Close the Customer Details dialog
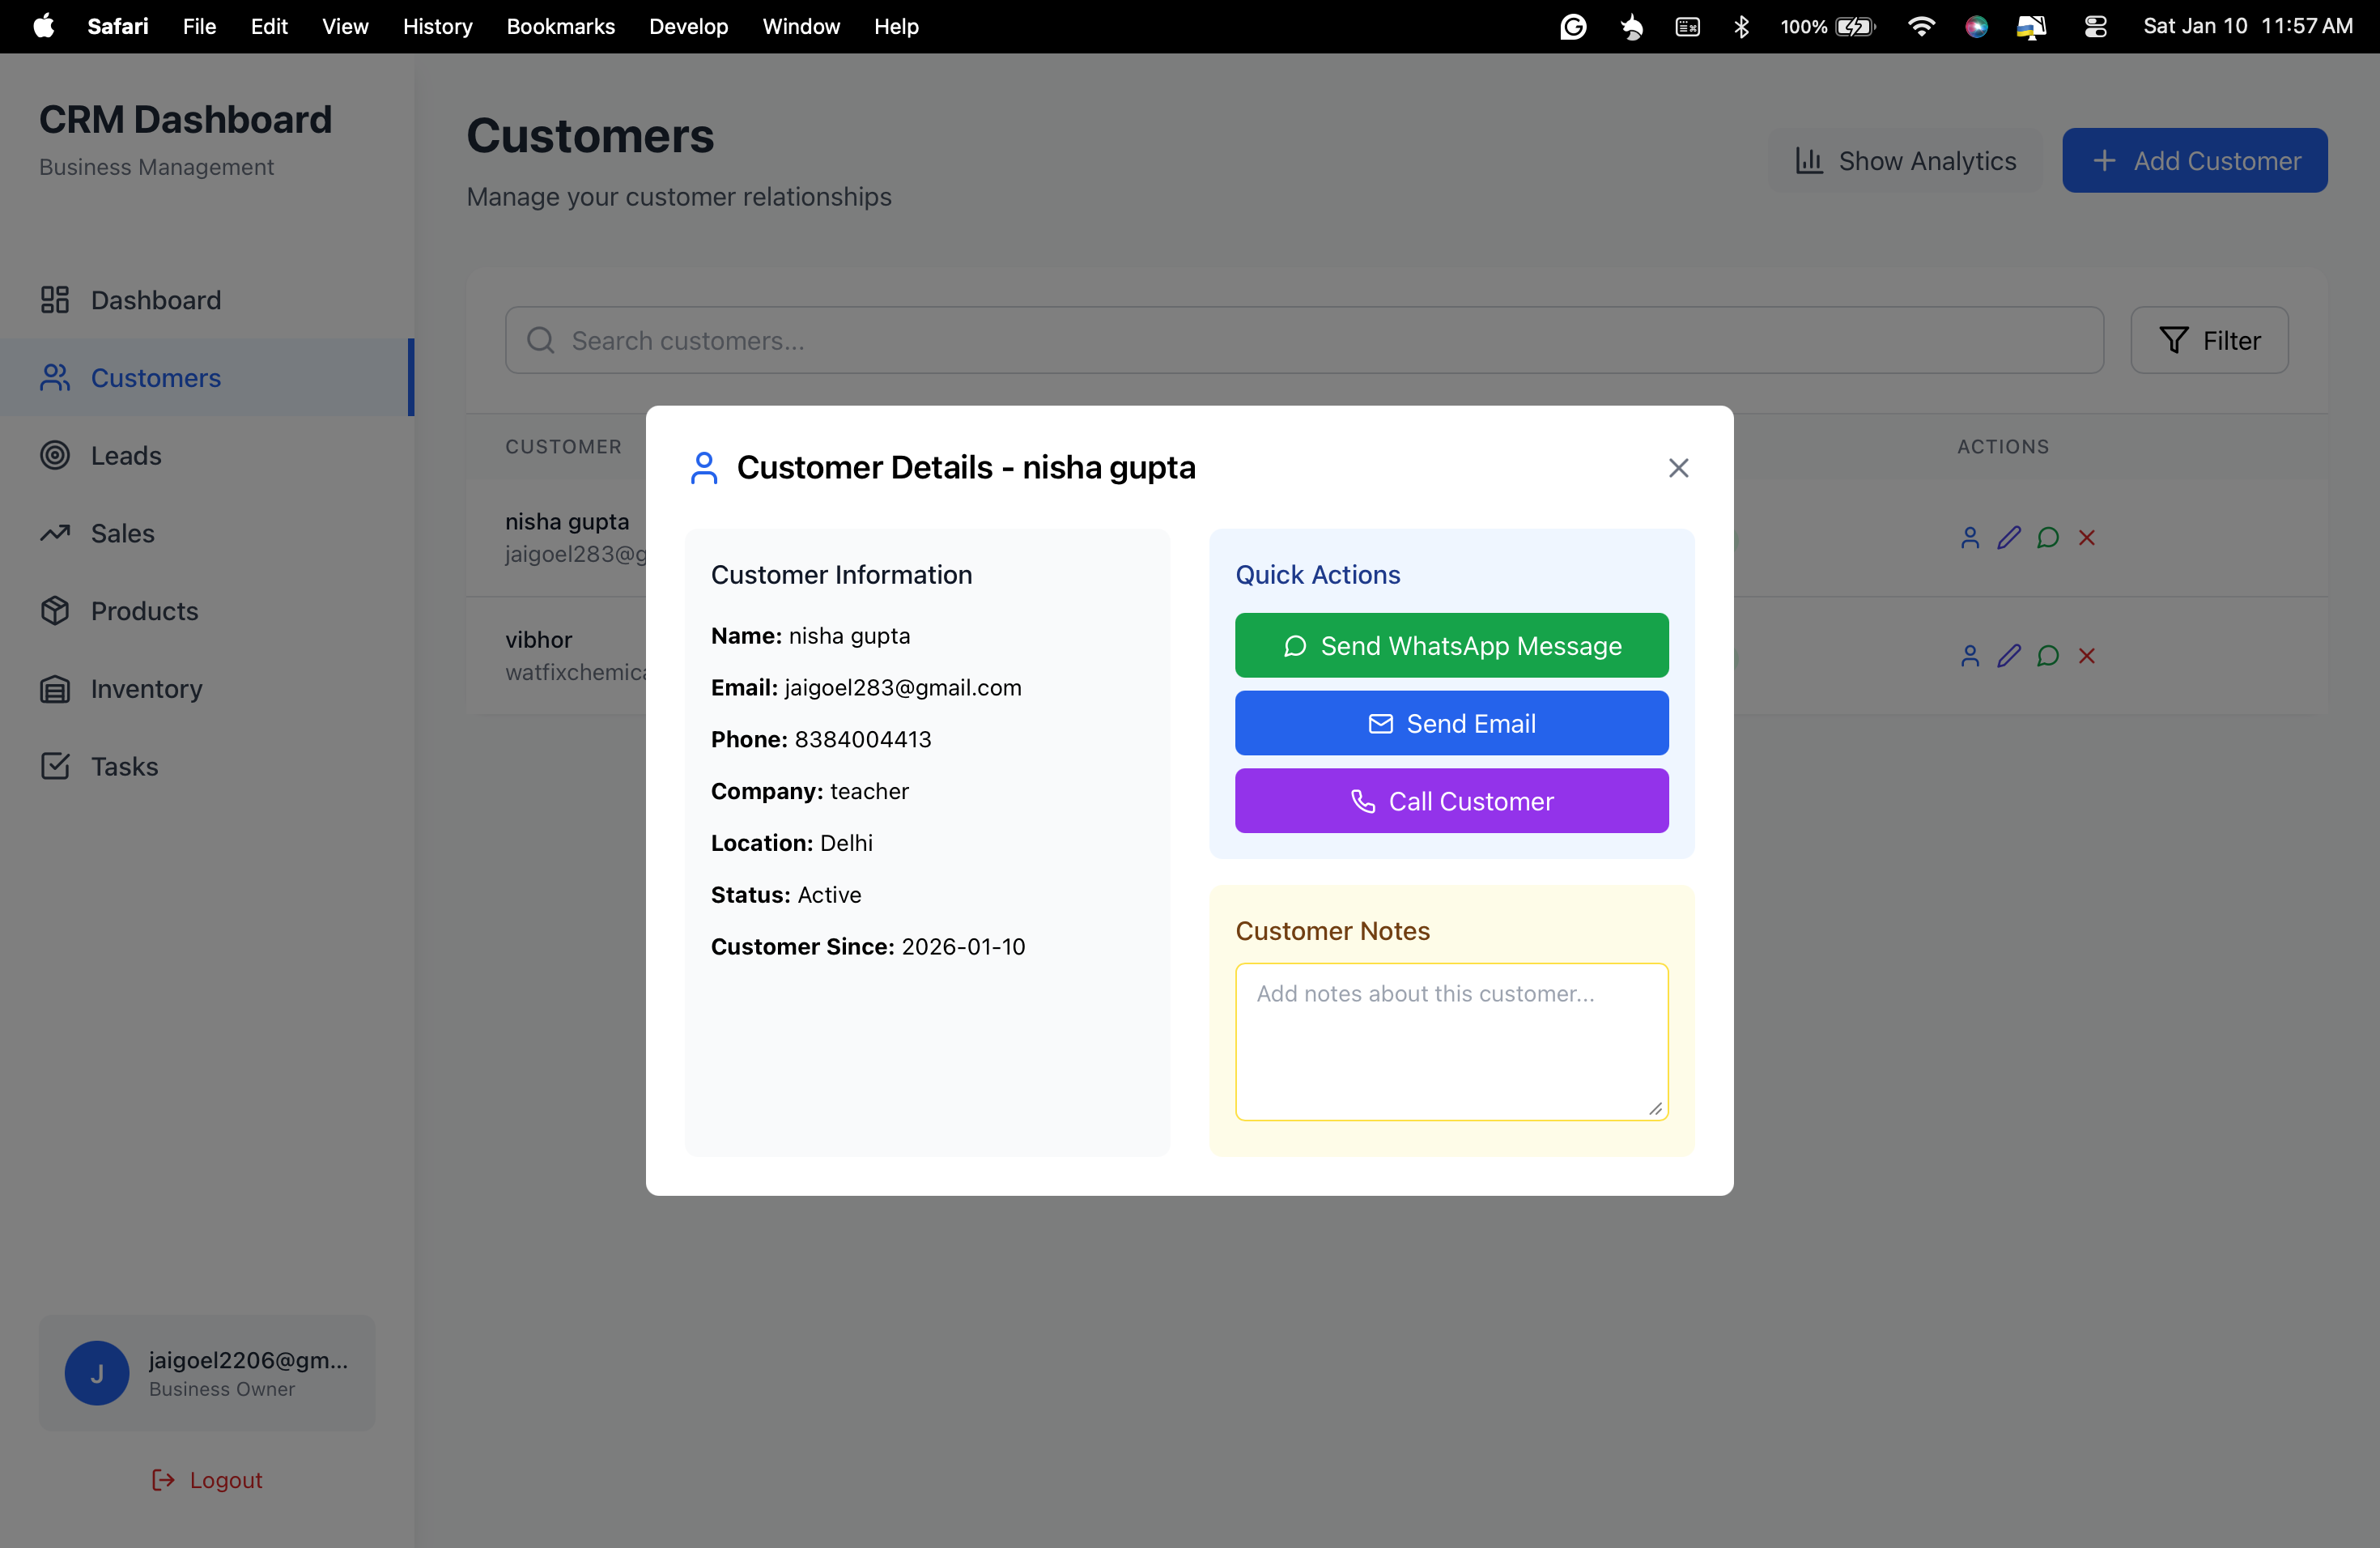This screenshot has height=1548, width=2380. 1678,468
